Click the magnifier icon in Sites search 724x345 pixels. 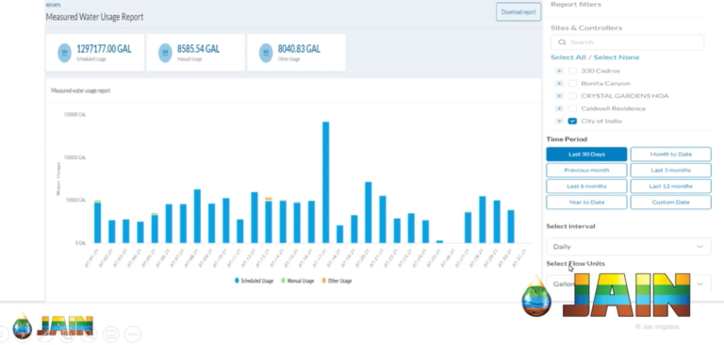pos(562,42)
